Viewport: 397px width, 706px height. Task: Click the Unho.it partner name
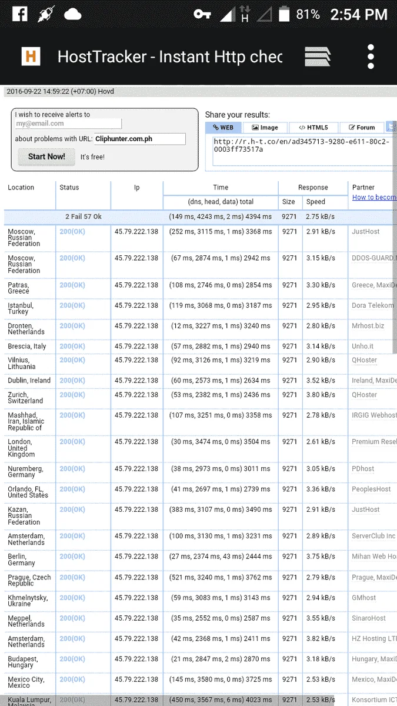(x=363, y=347)
